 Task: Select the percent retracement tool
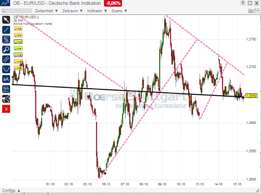coord(6,40)
